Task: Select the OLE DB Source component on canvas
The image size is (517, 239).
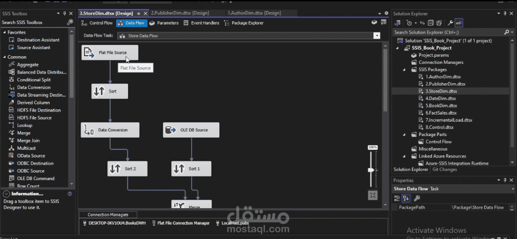Action: click(191, 130)
